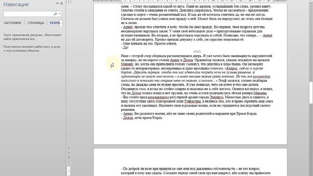This screenshot has width=313, height=176.
Task: Click the tab stop selector at the ruler corner
Action: coord(68,1)
